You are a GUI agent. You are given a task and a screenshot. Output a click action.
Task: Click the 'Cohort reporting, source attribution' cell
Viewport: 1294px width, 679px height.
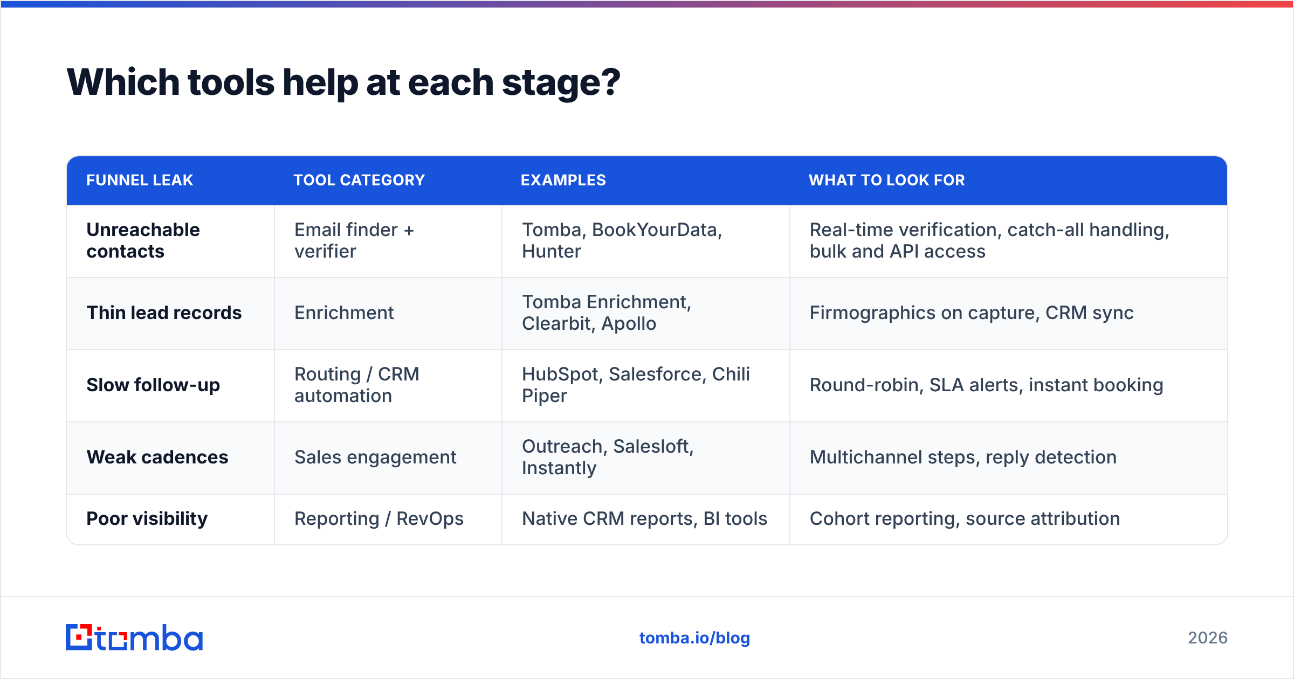[1009, 519]
